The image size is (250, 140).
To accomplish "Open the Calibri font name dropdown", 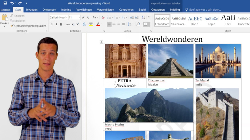I will click(66, 17).
